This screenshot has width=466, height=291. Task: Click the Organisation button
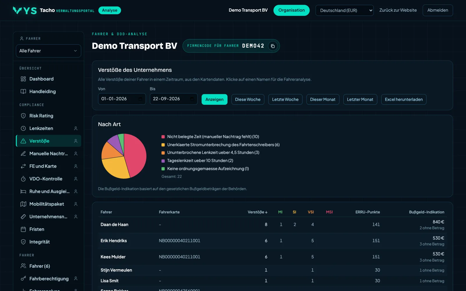tap(292, 10)
